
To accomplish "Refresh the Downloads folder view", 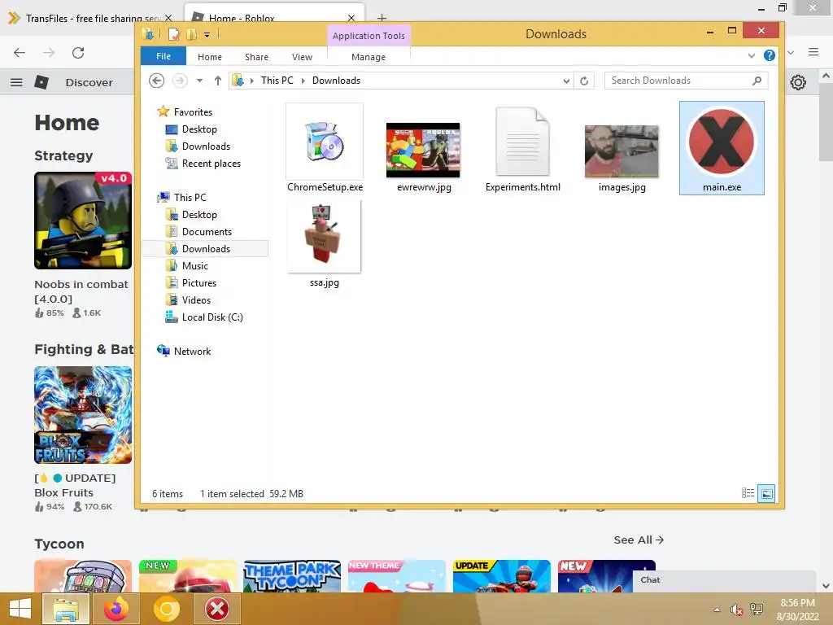I will [584, 81].
